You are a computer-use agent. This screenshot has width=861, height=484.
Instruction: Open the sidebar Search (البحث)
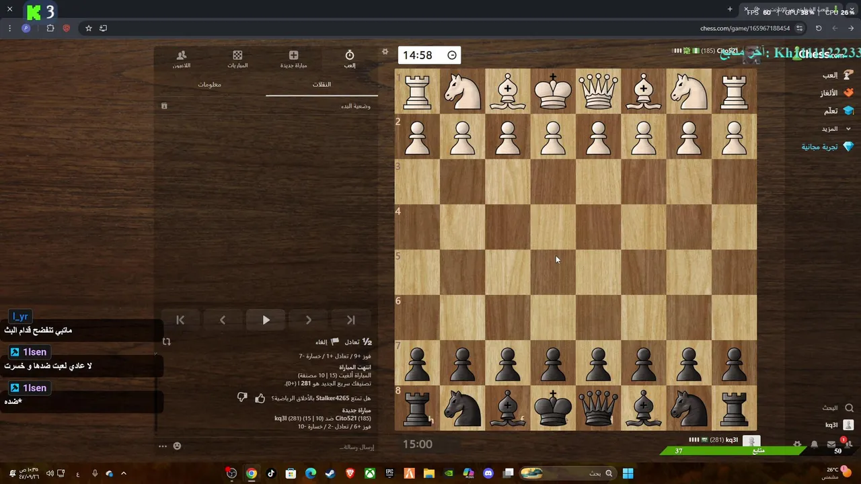tap(837, 408)
